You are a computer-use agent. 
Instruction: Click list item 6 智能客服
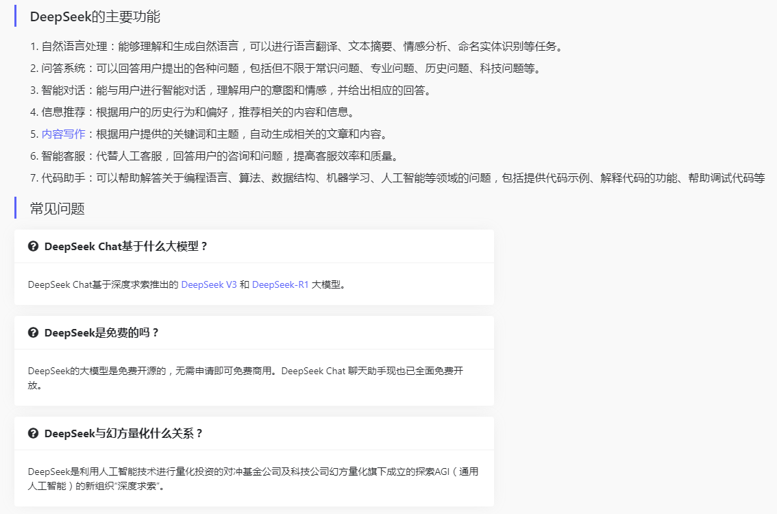[214, 156]
